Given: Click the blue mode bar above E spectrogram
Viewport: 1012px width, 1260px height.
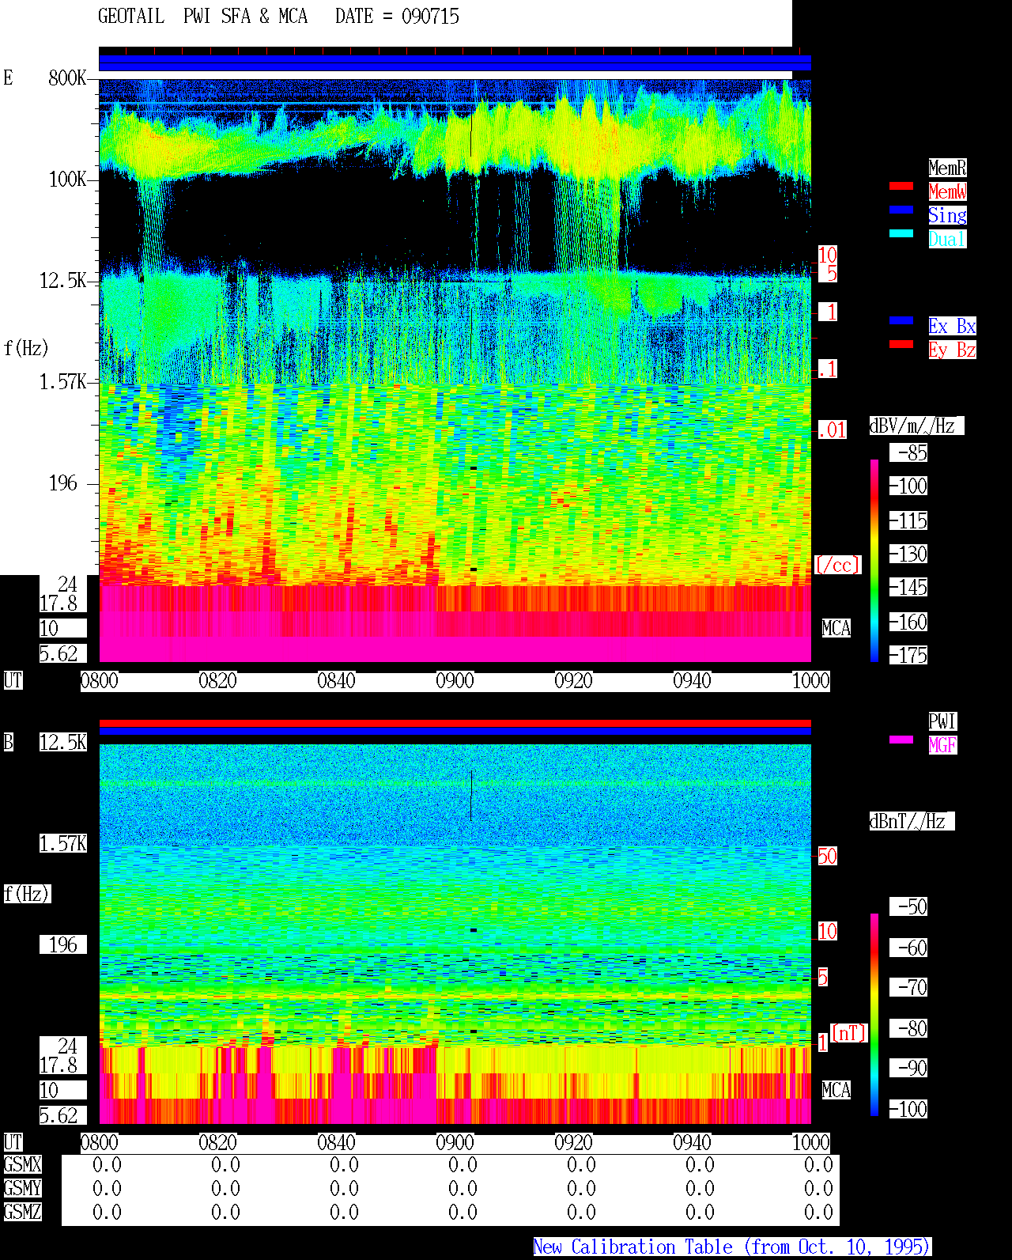Looking at the screenshot, I should [x=455, y=62].
